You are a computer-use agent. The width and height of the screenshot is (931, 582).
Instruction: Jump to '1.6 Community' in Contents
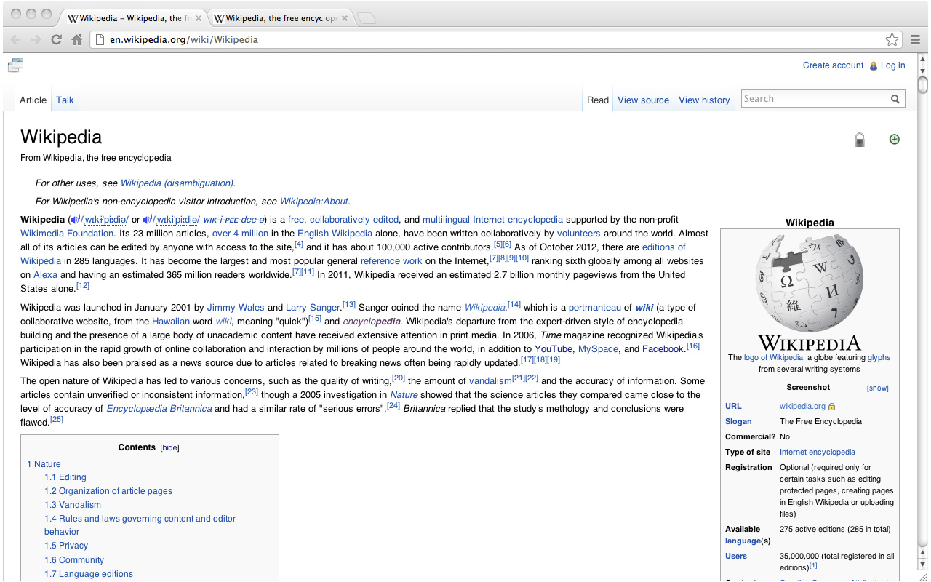pyautogui.click(x=74, y=560)
